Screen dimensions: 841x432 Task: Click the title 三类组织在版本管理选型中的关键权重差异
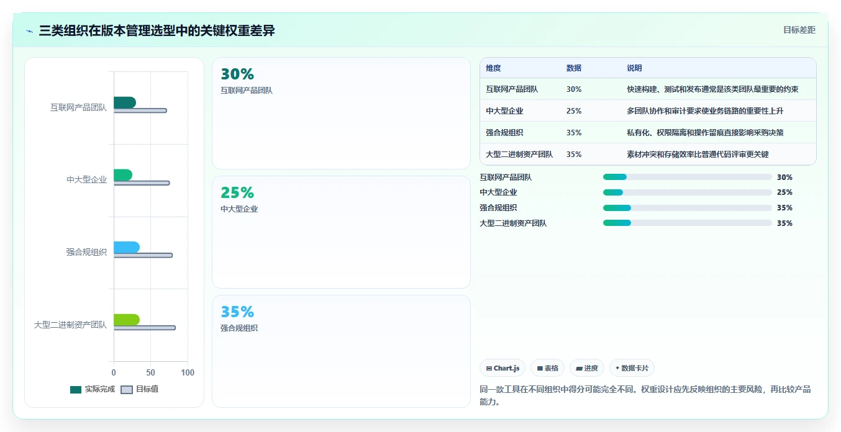click(157, 30)
